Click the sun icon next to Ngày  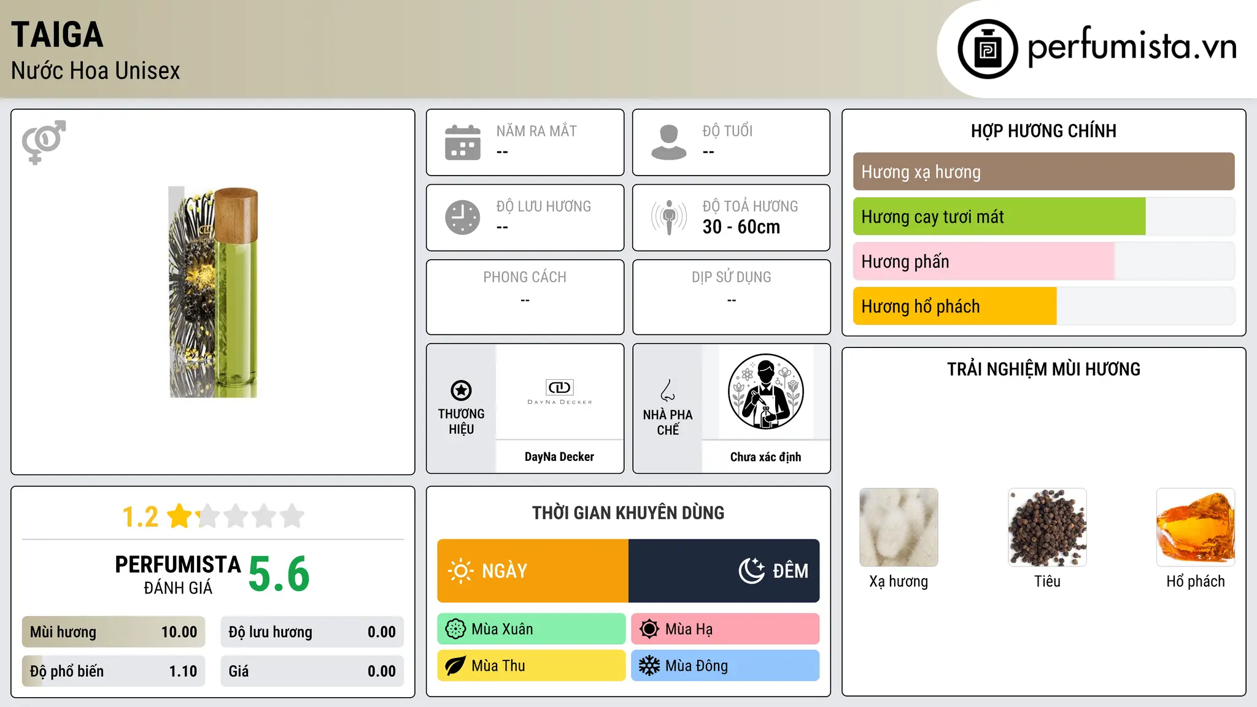[x=460, y=571]
